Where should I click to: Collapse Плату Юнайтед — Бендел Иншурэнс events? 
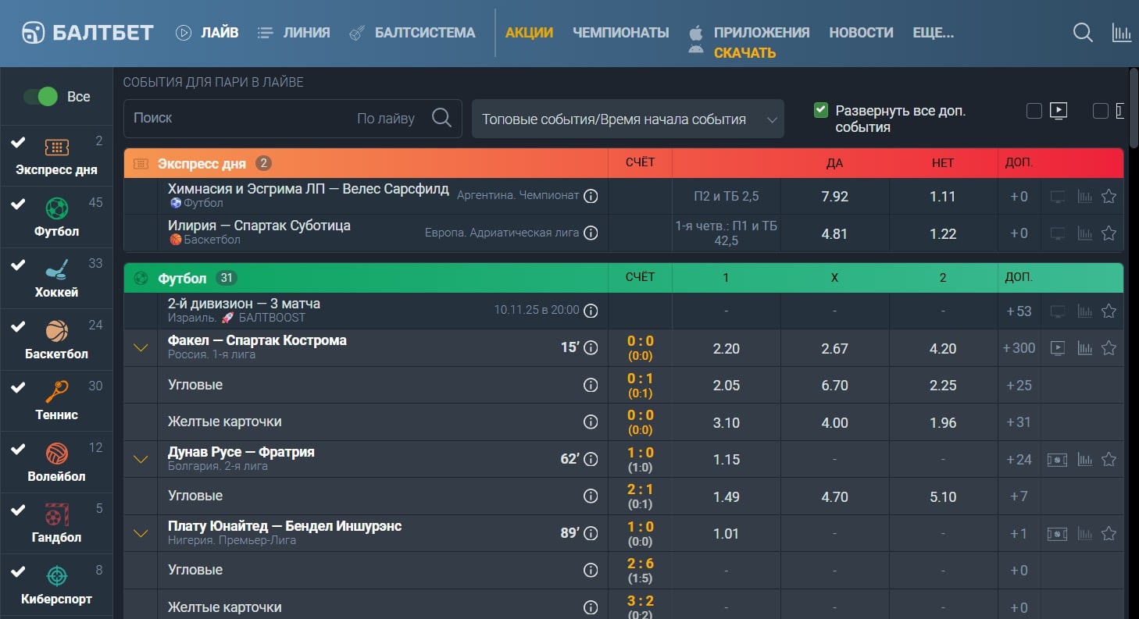(141, 534)
